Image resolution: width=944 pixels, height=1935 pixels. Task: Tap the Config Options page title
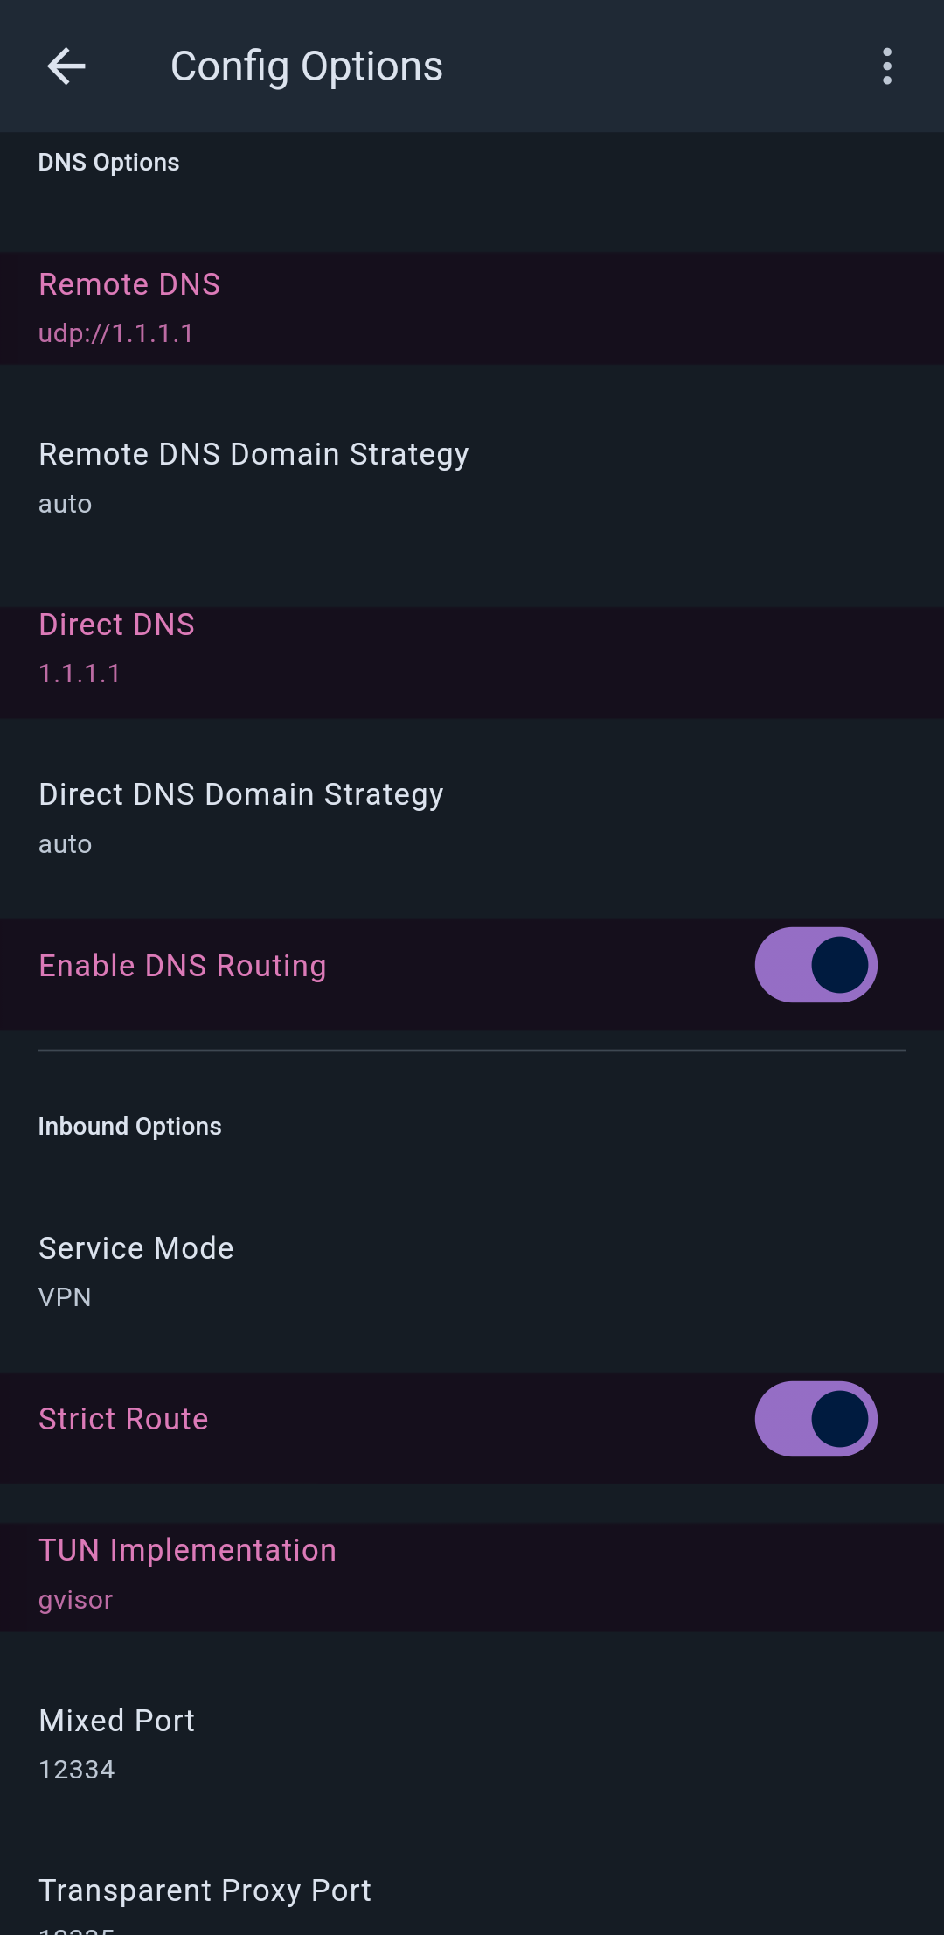(307, 66)
